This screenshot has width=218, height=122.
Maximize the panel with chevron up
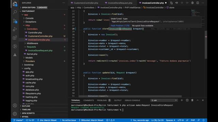[198, 100]
